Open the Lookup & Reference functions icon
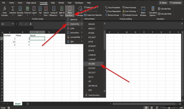Image resolution: width=184 pixels, height=109 pixels. (x=54, y=8)
